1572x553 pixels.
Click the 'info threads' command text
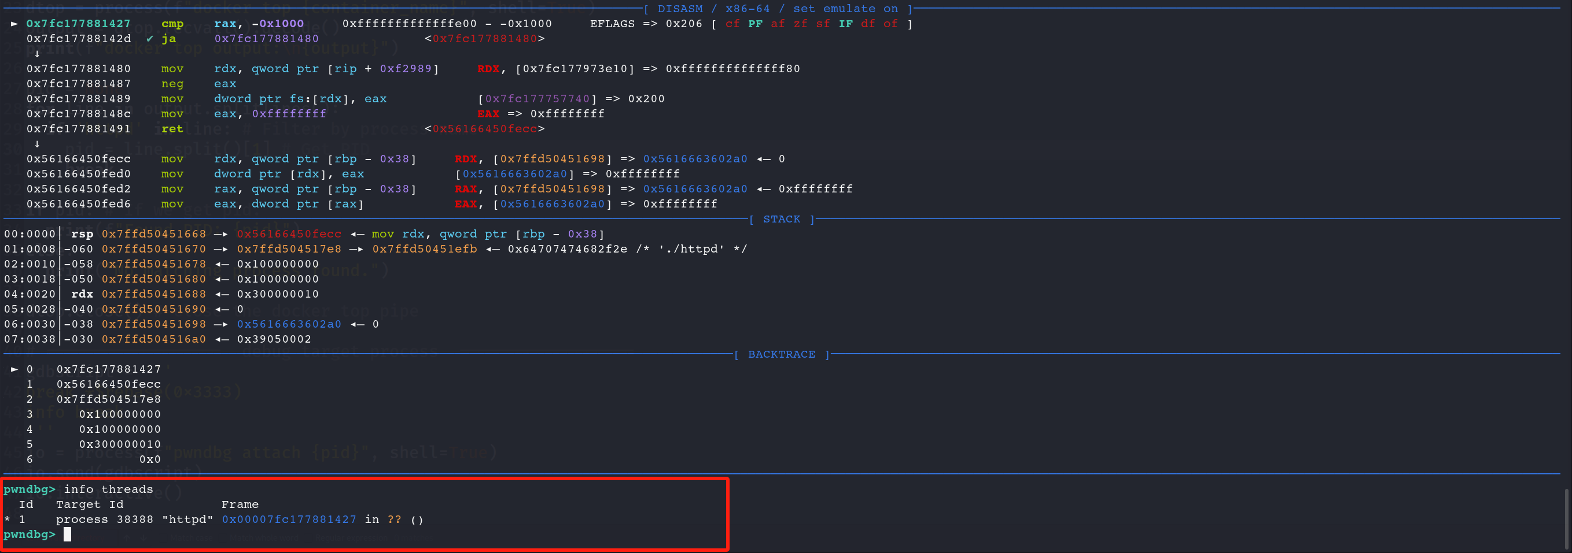(109, 489)
